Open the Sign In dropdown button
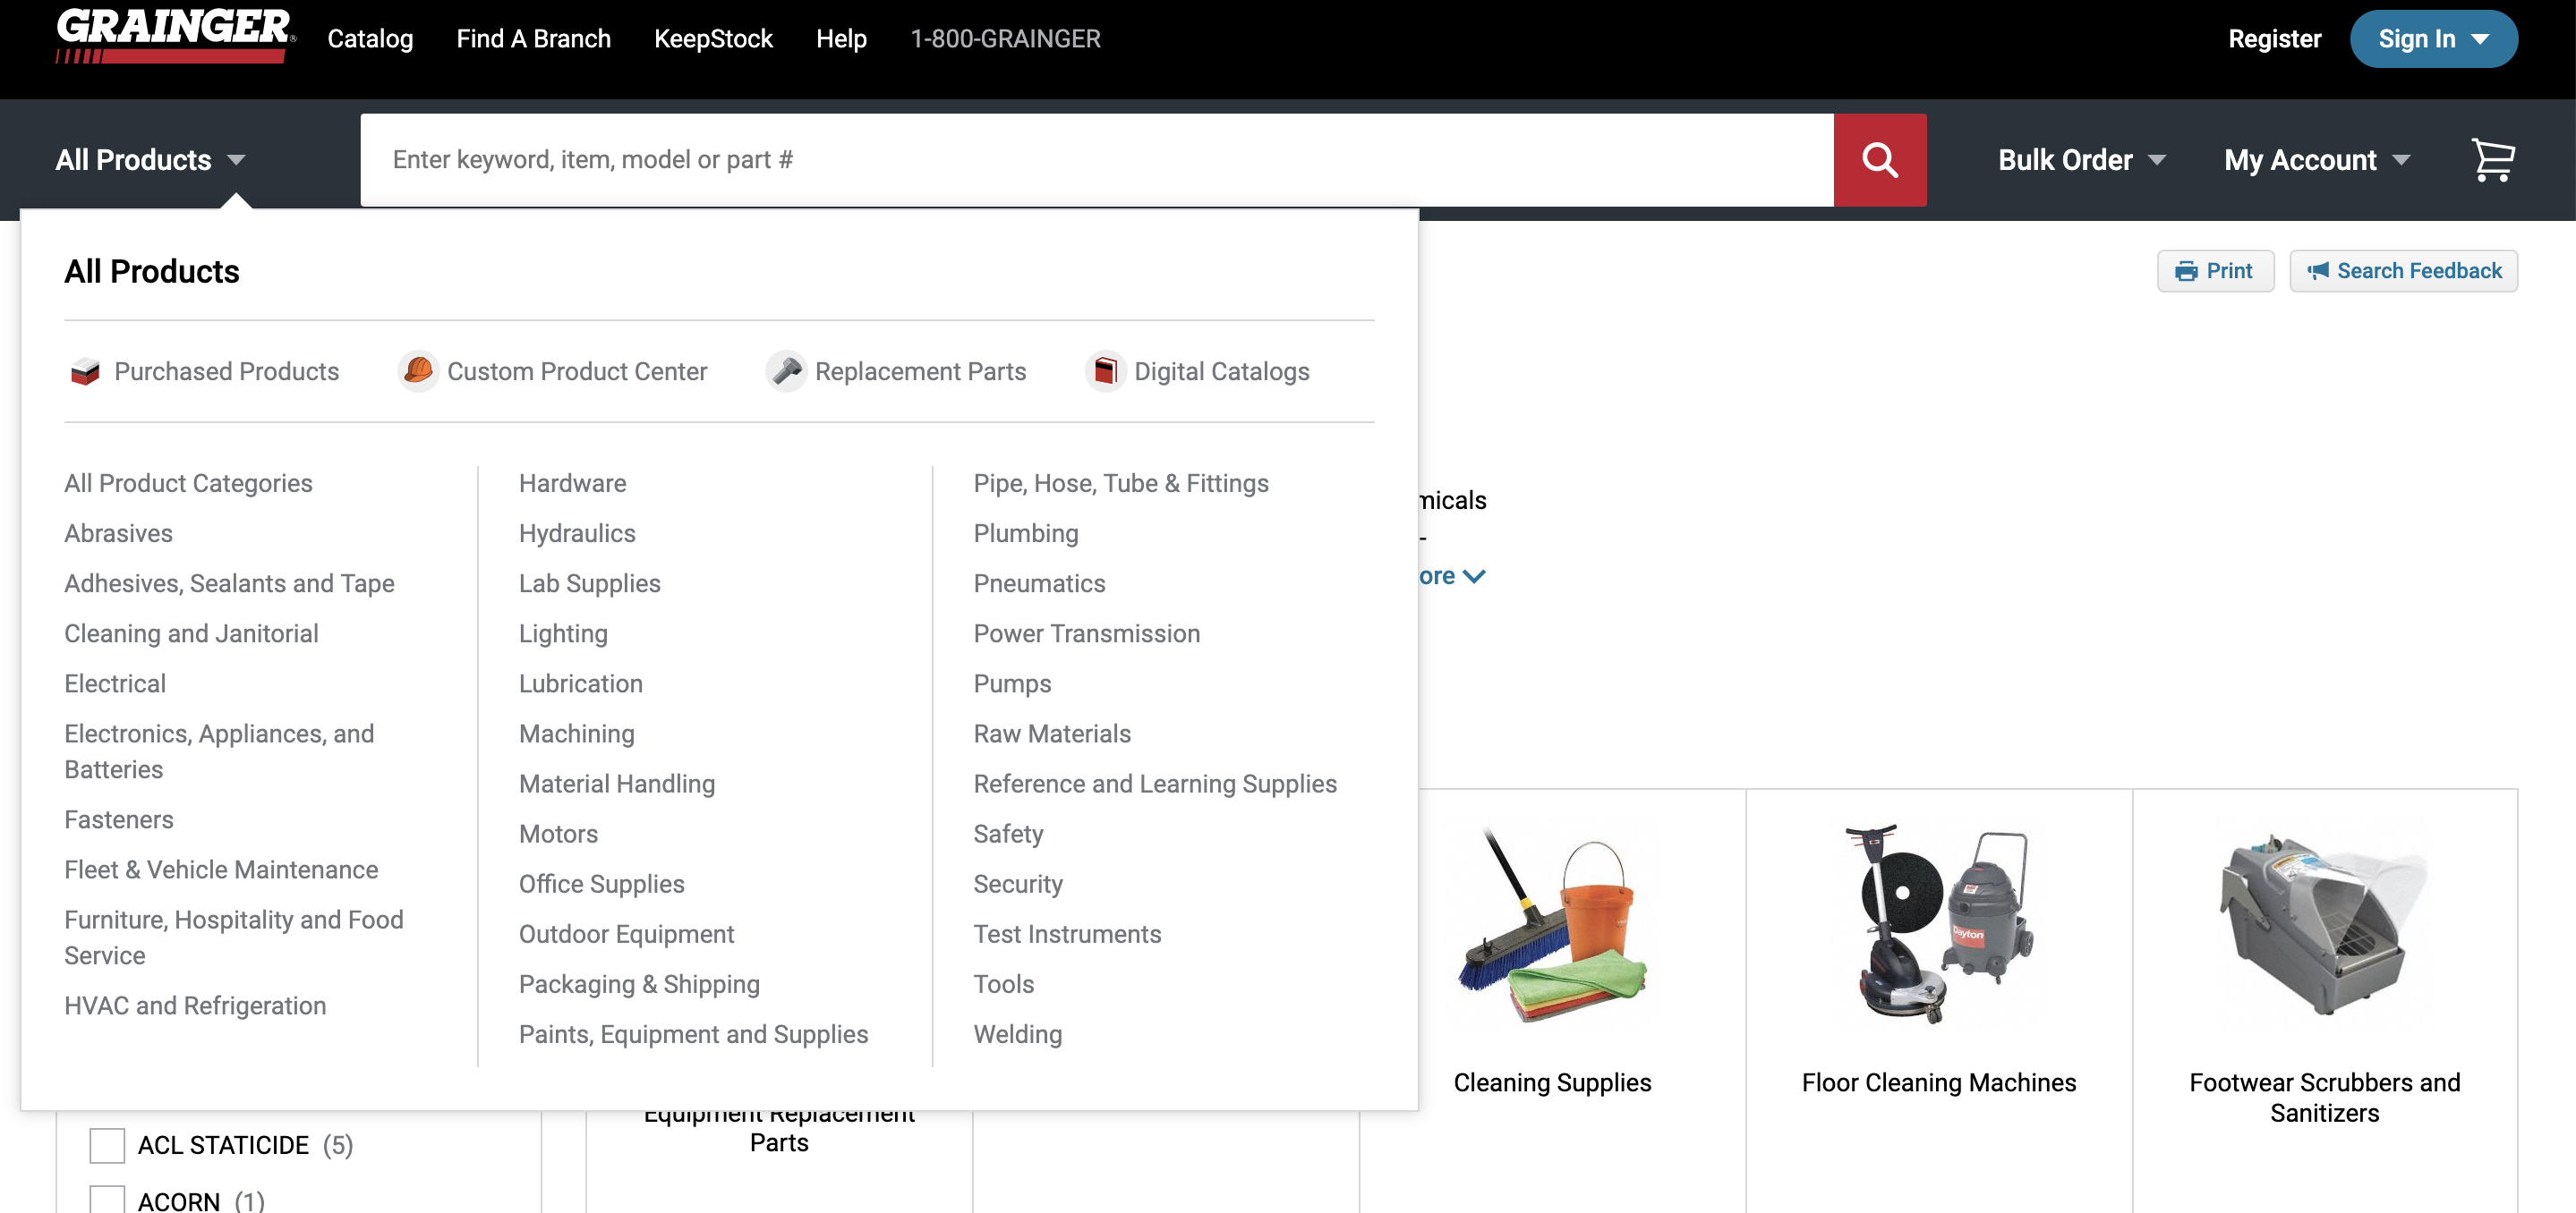This screenshot has width=2576, height=1213. tap(2433, 39)
